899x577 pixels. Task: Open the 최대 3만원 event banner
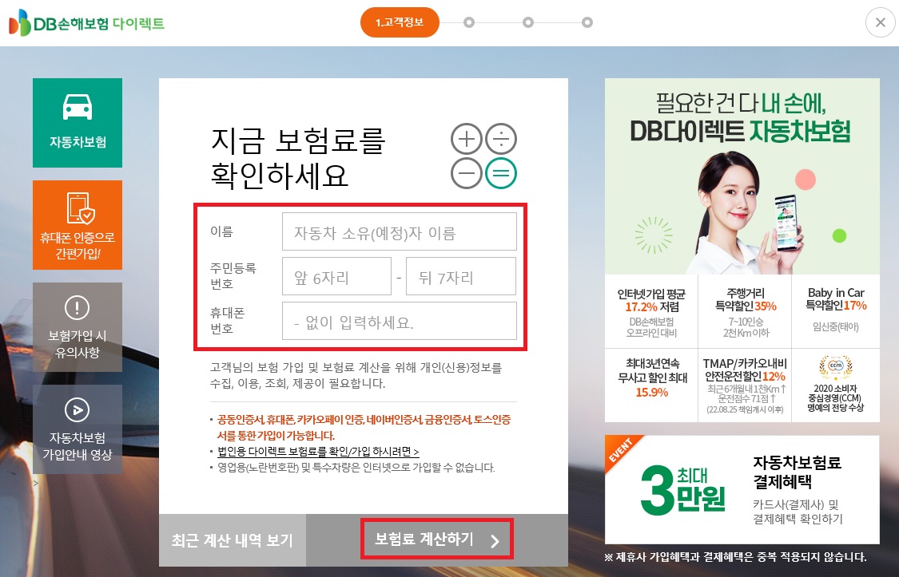point(742,489)
